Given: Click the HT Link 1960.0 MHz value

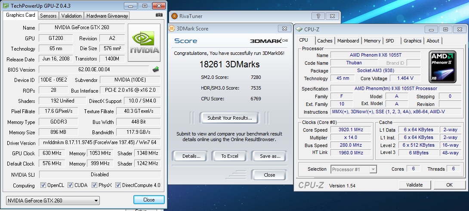Looking at the screenshot, I should (351, 153).
